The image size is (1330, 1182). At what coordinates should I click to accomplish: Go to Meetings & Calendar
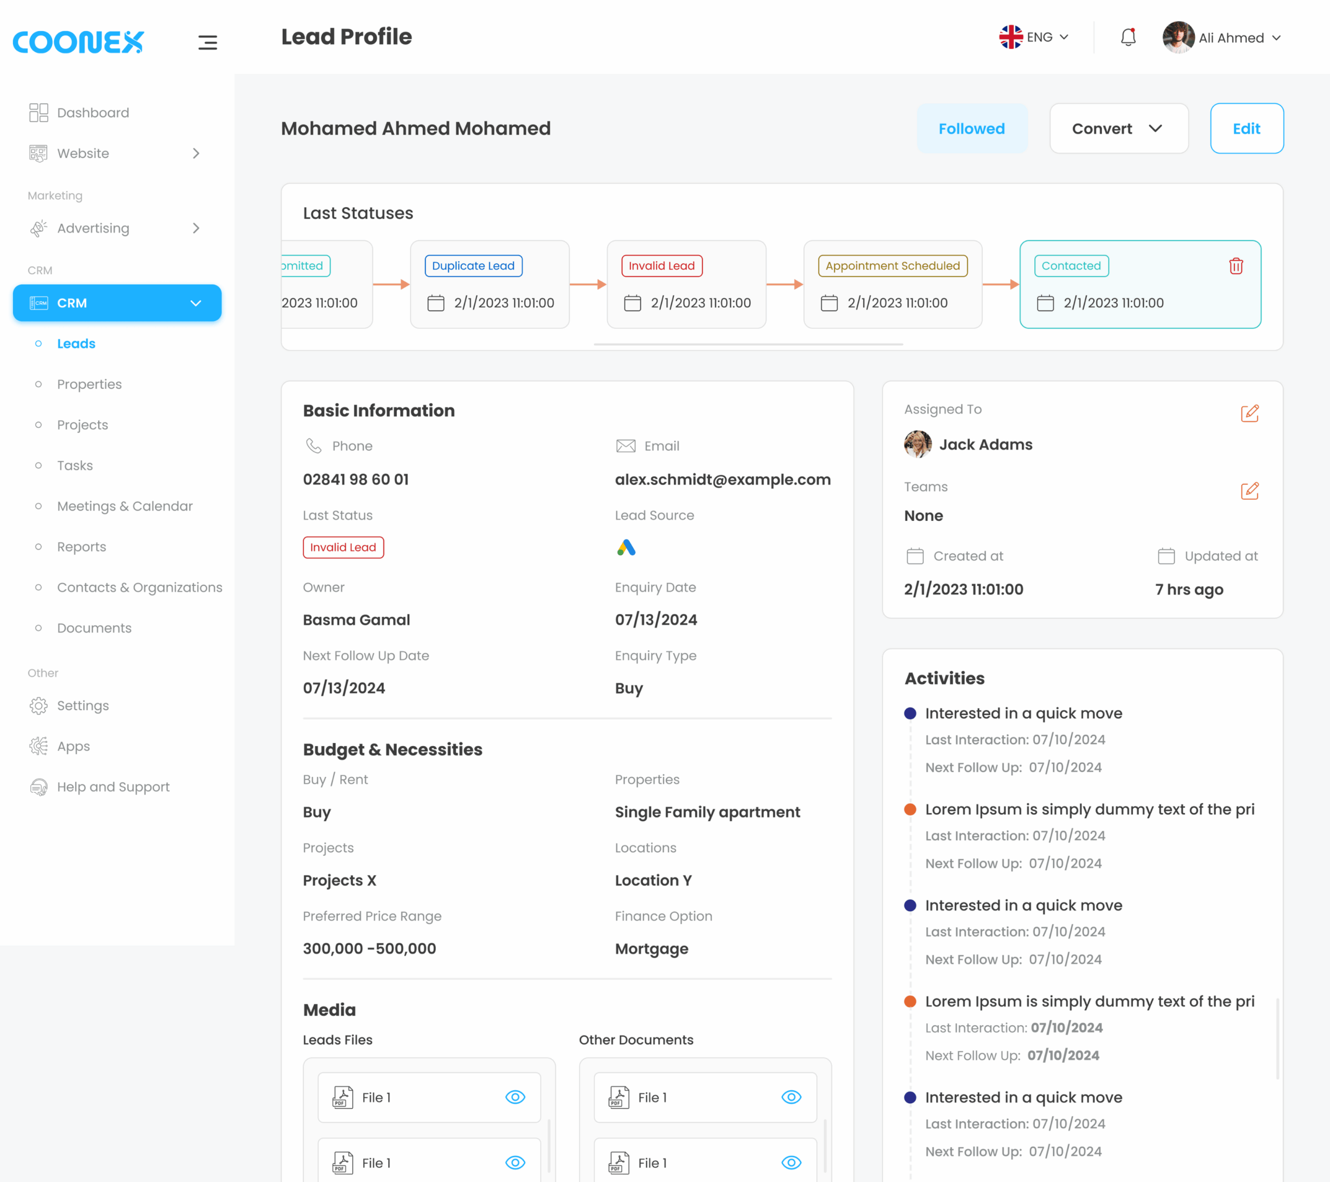125,506
